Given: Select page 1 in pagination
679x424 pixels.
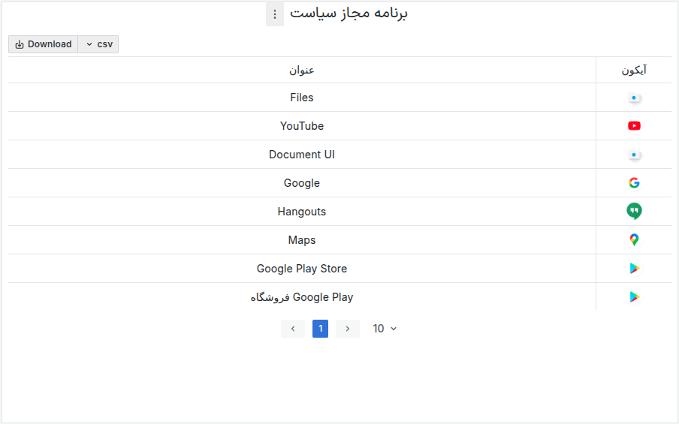Looking at the screenshot, I should tap(321, 329).
